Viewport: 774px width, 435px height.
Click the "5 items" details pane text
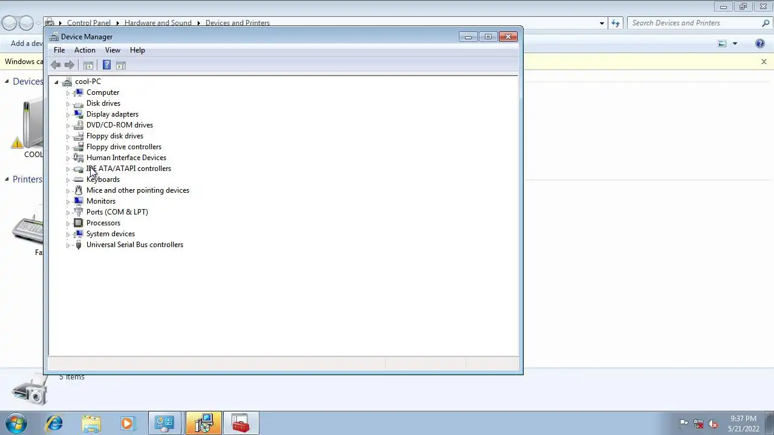click(x=72, y=377)
